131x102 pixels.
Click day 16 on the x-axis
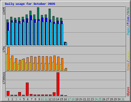[x=65, y=99]
